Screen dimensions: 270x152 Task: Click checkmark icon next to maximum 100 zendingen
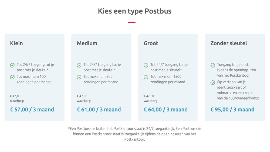[x=12, y=77]
